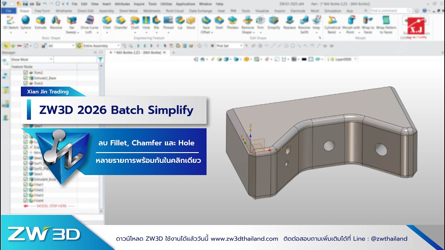Expand the Fillet tool dropdown arrow

(107, 33)
